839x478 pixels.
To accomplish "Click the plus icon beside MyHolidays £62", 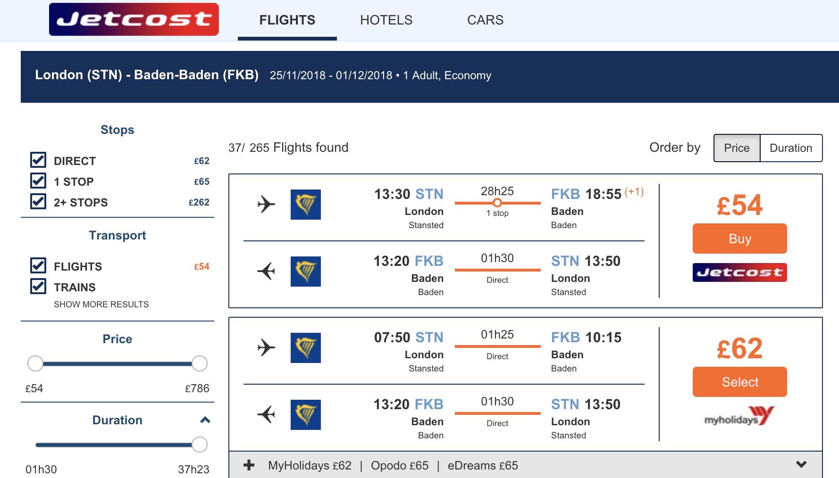I will tap(249, 466).
